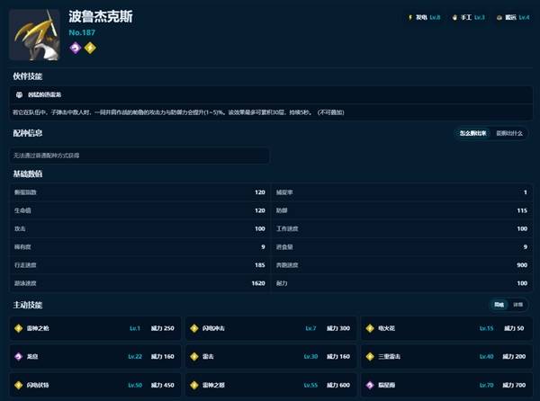Click the 耐力 row value 100
The width and height of the screenshot is (540, 401).
(522, 283)
